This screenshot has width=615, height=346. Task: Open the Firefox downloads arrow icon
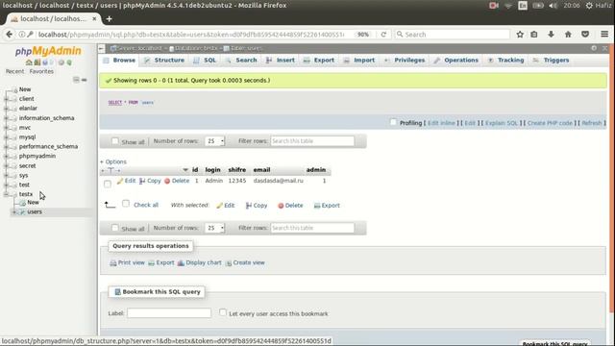(551, 35)
